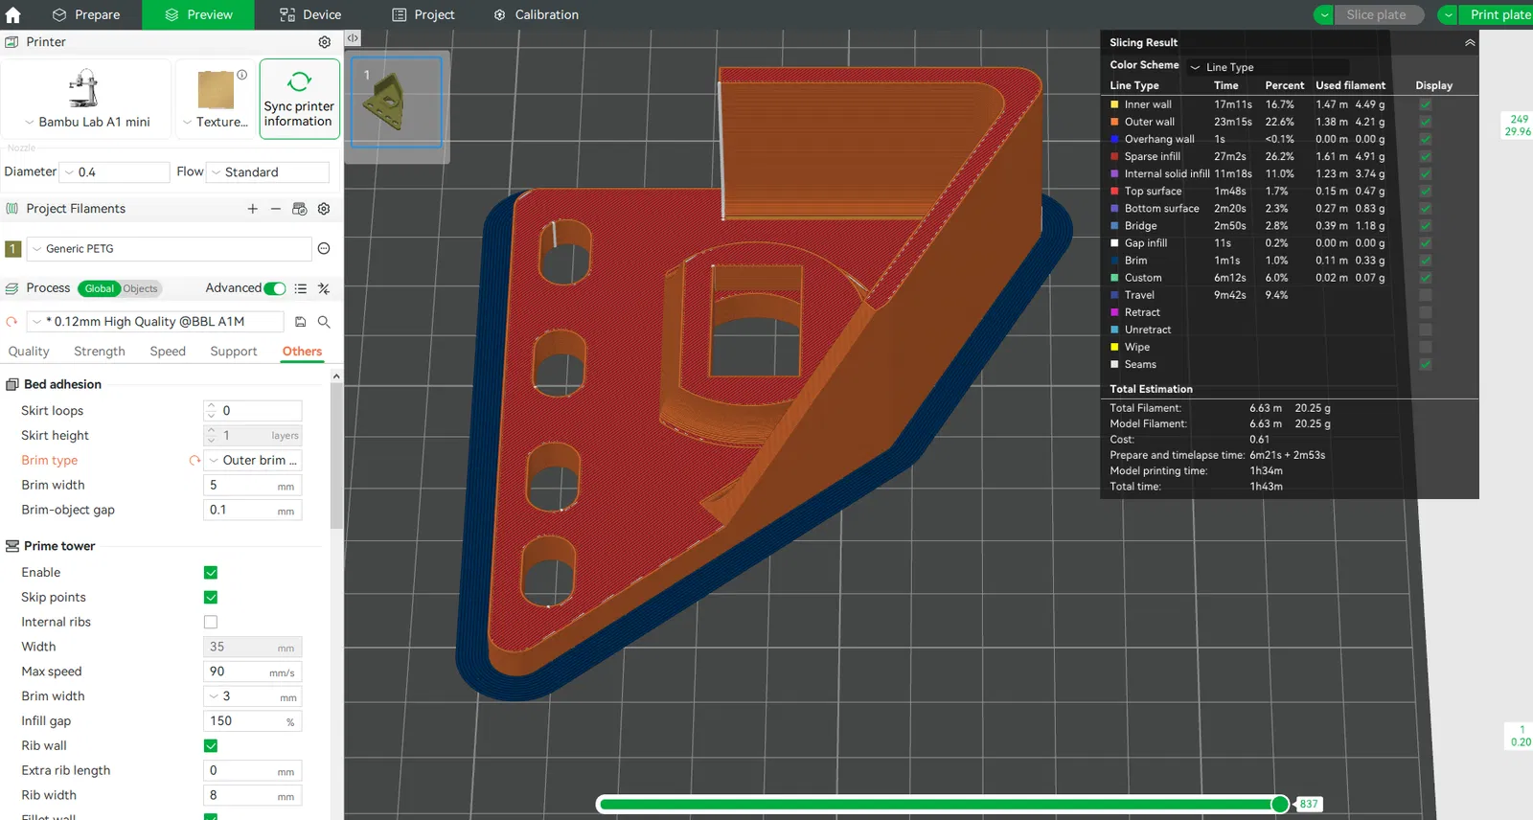The image size is (1533, 820).
Task: Open Strength settings tab
Action: pyautogui.click(x=100, y=352)
